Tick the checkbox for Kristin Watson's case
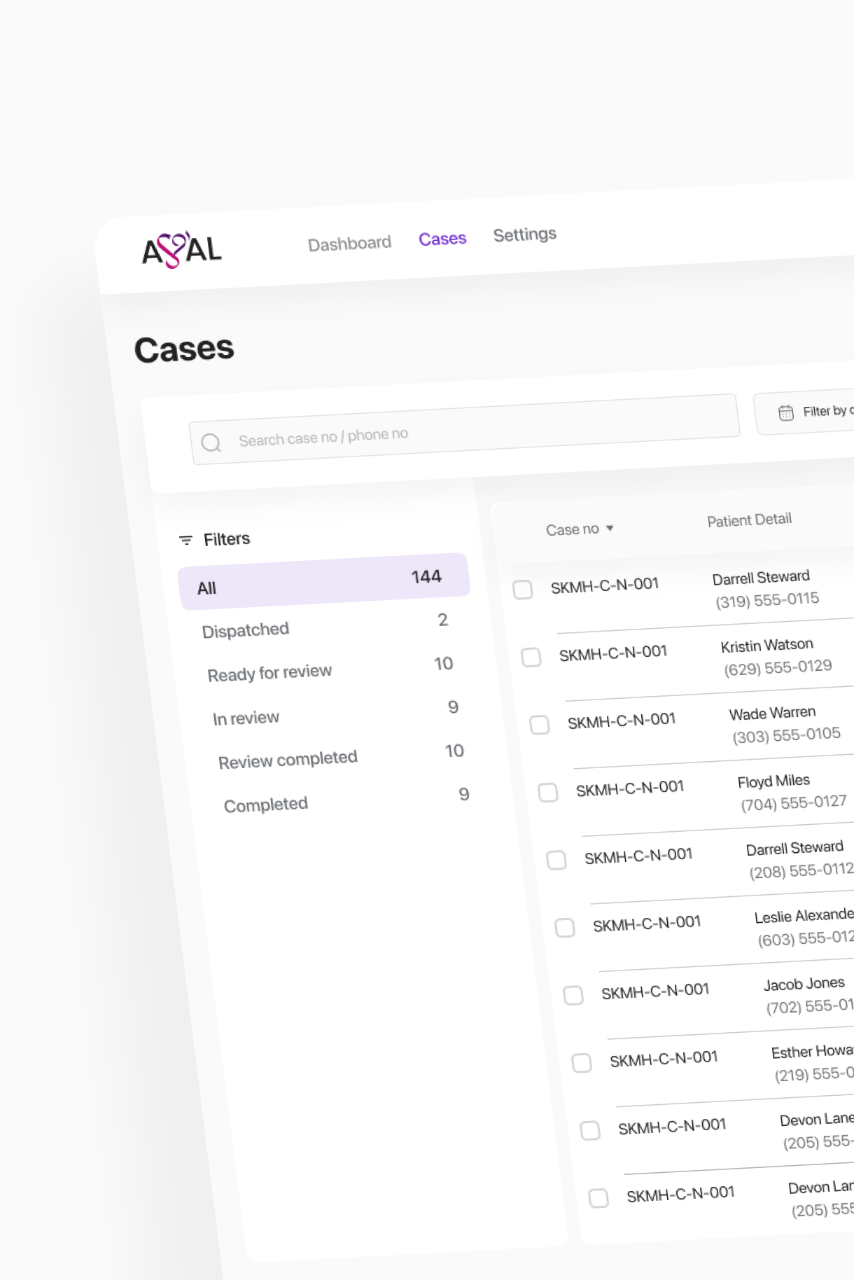Image resolution: width=854 pixels, height=1280 pixels. point(531,657)
